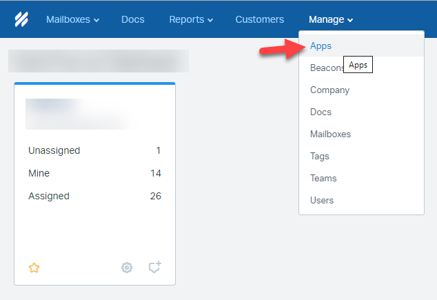Expand the Mailboxes dropdown in the navbar
The height and width of the screenshot is (300, 437).
pos(73,19)
